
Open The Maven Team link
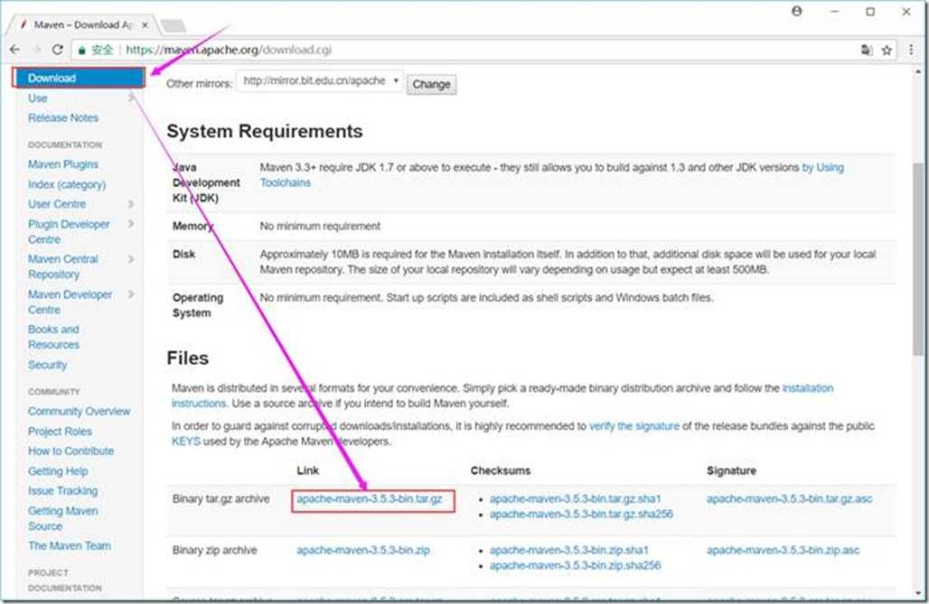pos(70,545)
